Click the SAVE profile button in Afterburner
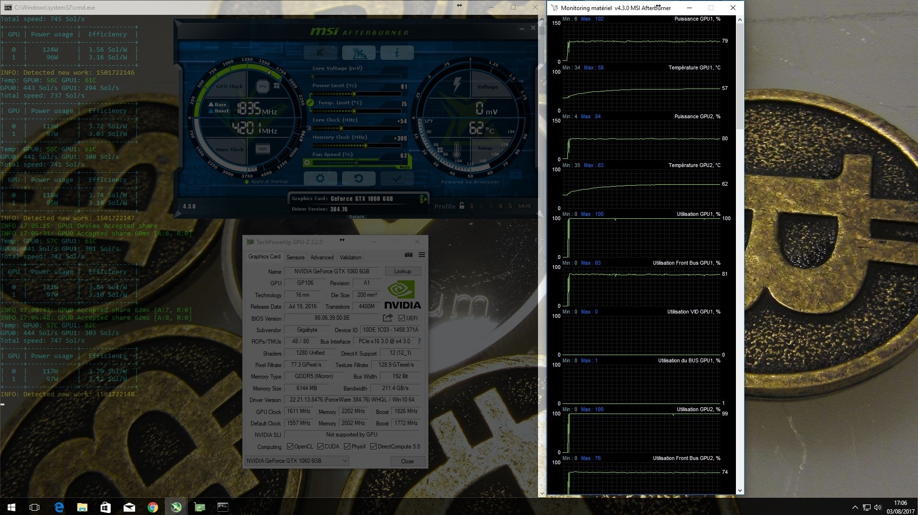 [x=525, y=206]
